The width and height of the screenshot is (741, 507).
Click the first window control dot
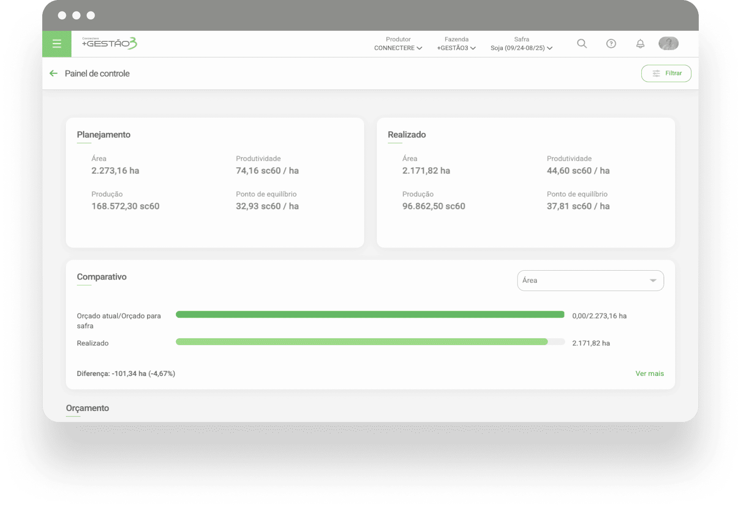click(62, 16)
